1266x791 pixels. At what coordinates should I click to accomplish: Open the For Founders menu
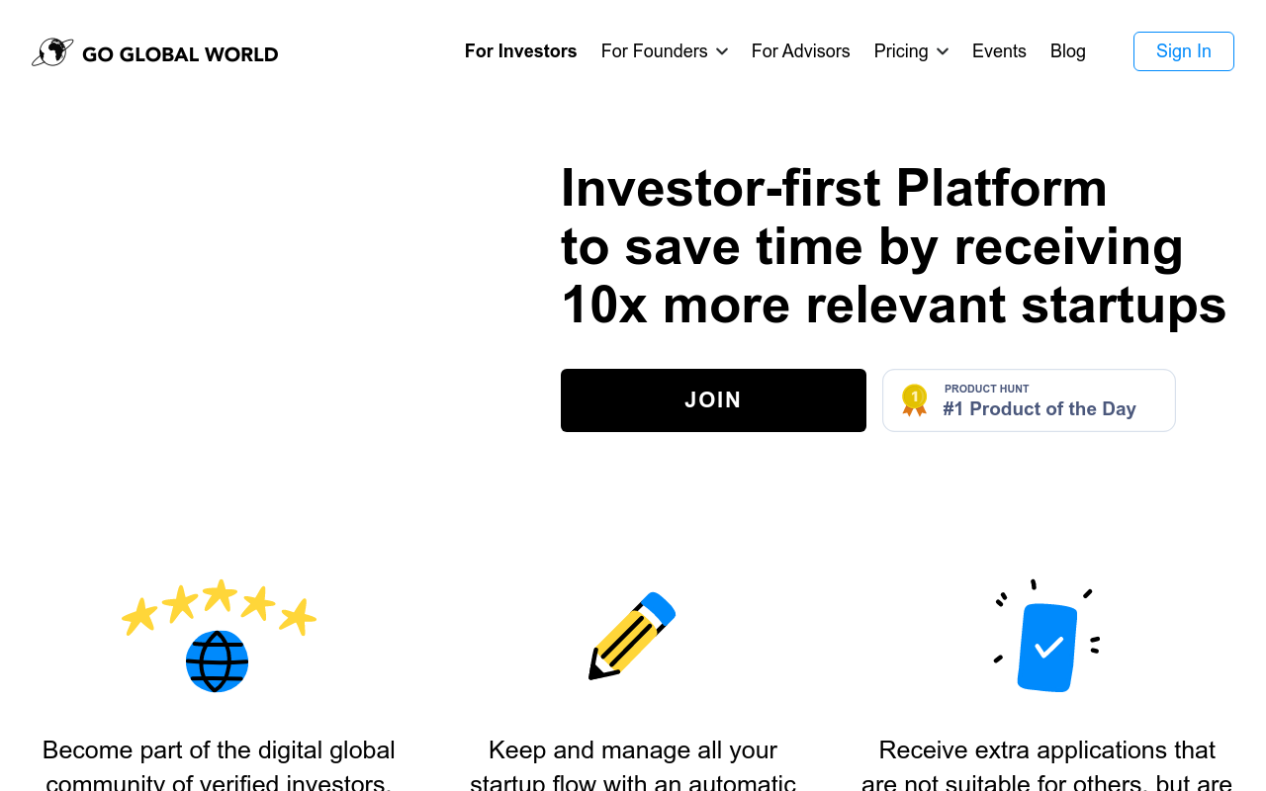655,51
